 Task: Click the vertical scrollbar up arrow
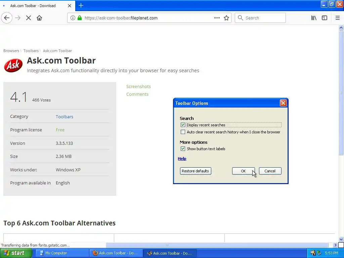pos(341,28)
